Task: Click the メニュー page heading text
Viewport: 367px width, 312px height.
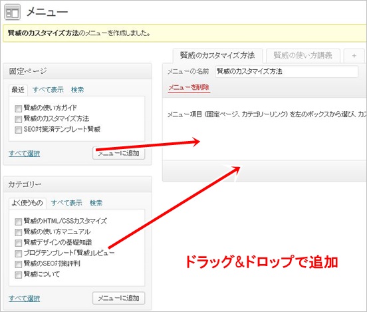Action: point(47,12)
